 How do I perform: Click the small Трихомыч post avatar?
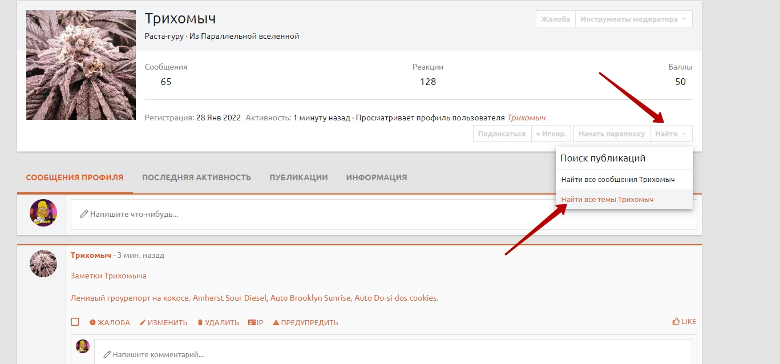pyautogui.click(x=43, y=264)
